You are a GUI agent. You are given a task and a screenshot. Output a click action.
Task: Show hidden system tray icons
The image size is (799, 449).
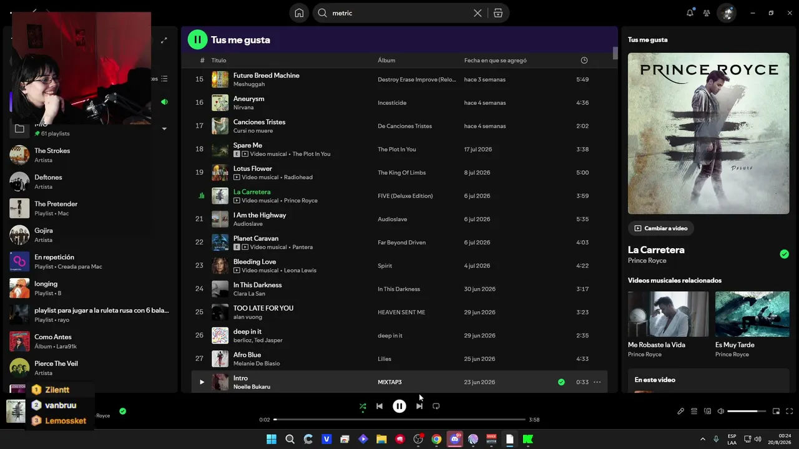tap(703, 439)
